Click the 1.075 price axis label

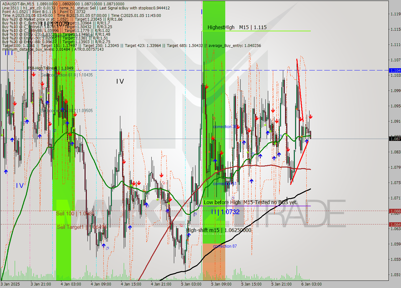pyautogui.click(x=395, y=183)
